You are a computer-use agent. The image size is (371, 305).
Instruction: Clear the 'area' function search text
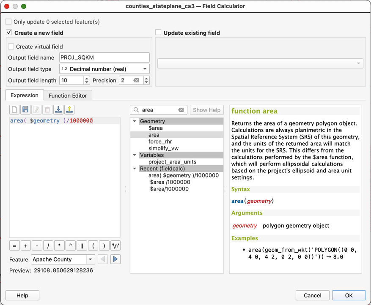pyautogui.click(x=181, y=110)
